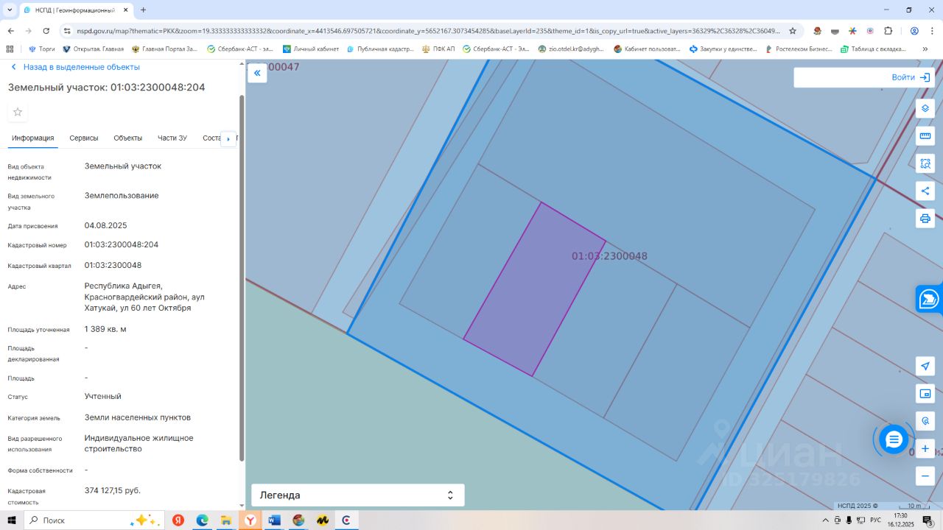Share the current map view

(925, 191)
